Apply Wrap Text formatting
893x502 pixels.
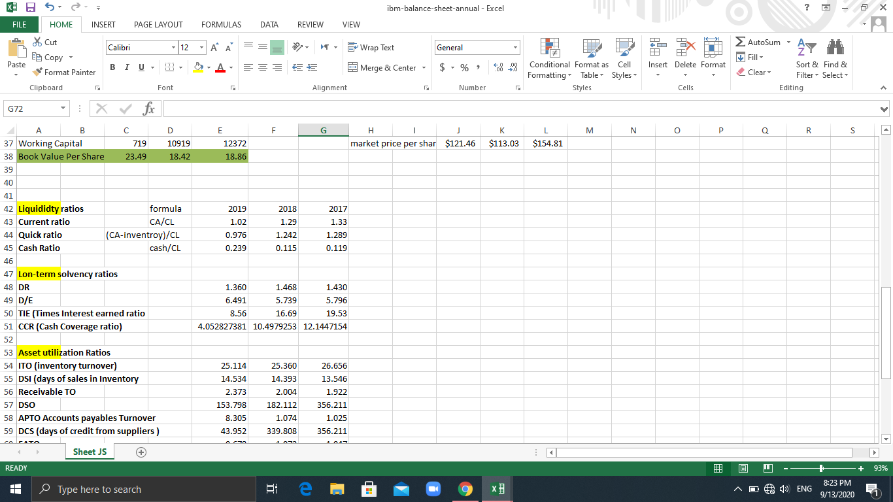click(x=370, y=47)
